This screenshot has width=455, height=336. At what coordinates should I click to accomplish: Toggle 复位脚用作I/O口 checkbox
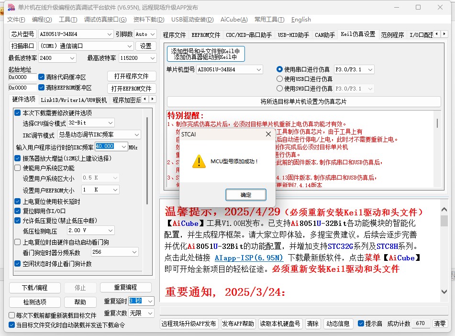pos(17,211)
